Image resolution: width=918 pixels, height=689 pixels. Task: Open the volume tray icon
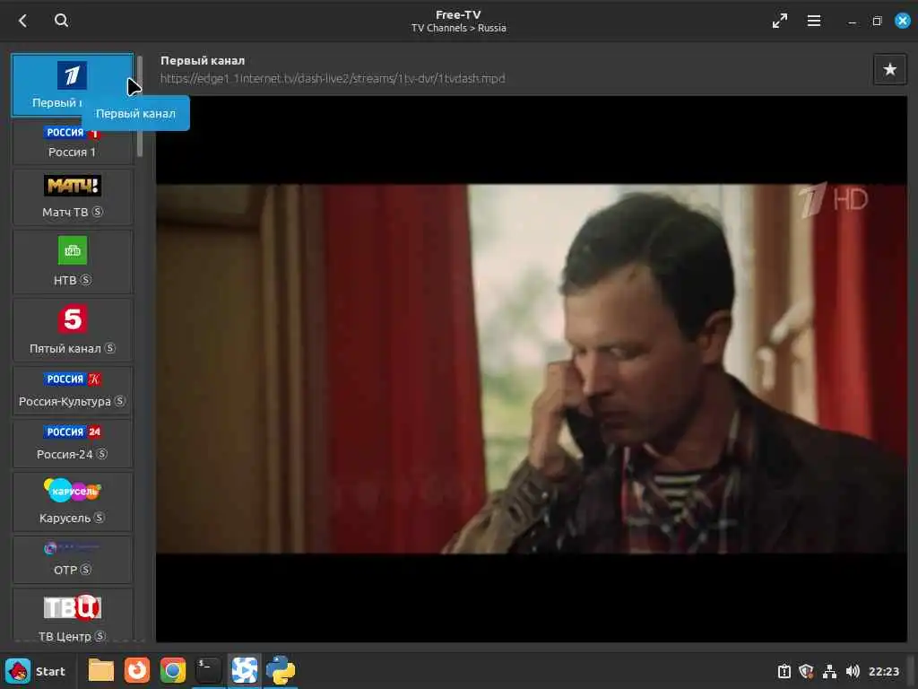[x=853, y=671]
